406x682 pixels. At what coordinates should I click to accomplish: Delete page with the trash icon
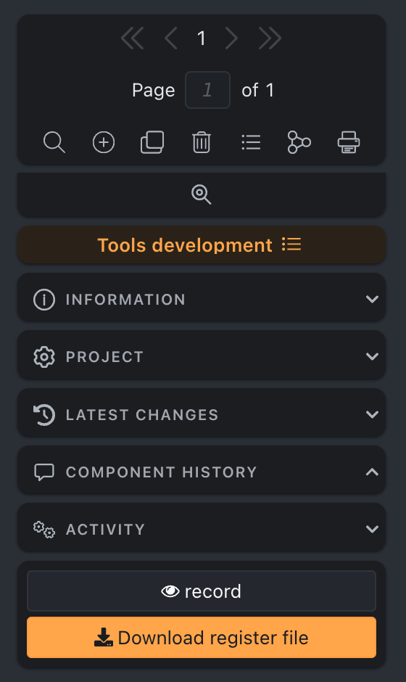click(x=202, y=142)
